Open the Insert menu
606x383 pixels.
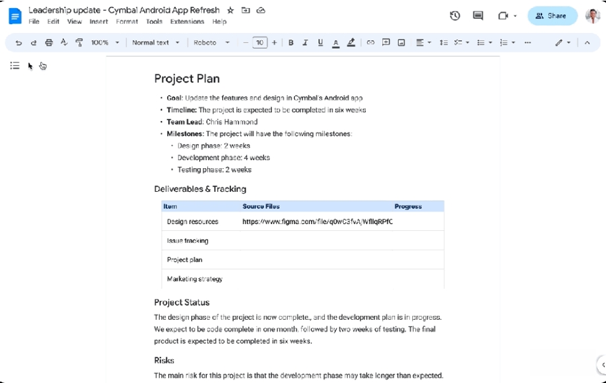pyautogui.click(x=98, y=22)
